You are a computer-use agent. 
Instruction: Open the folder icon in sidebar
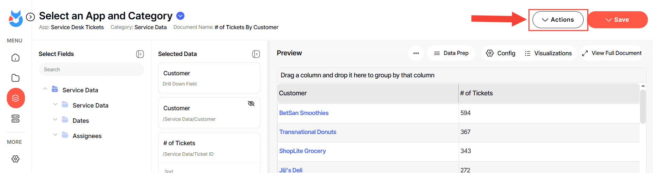coord(16,78)
